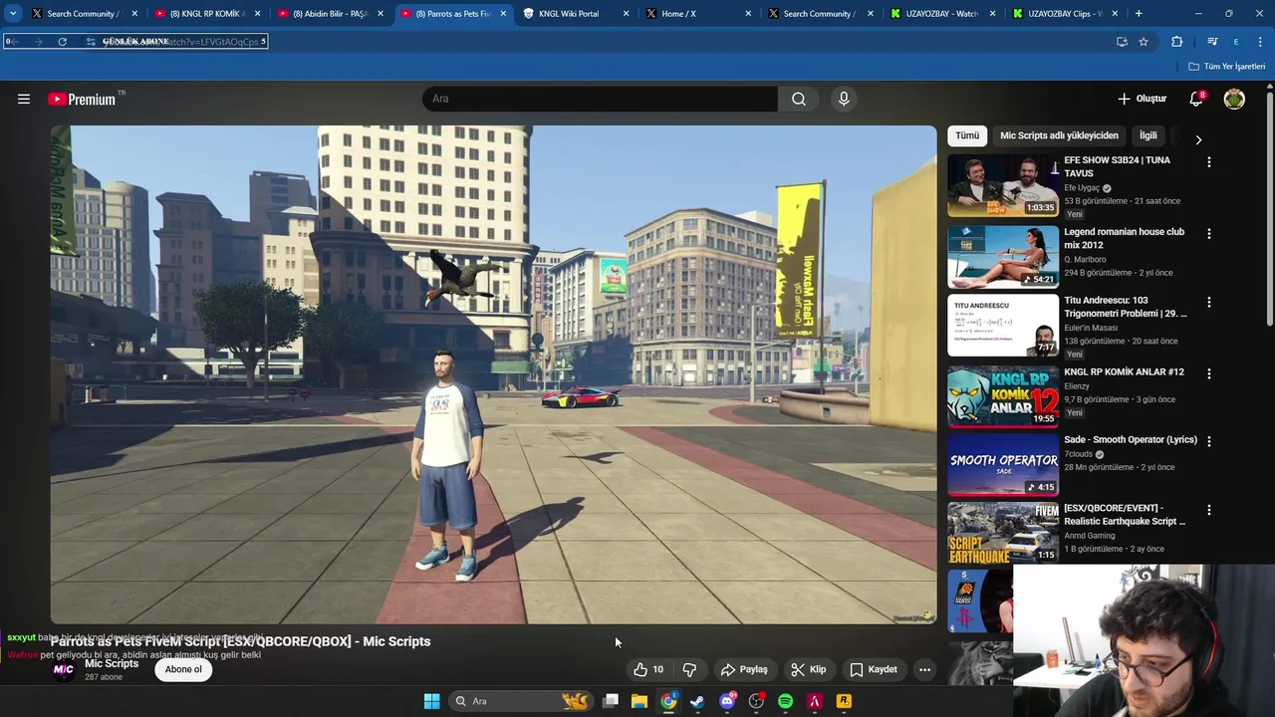Open options for Sade Smooth Operator video
The height and width of the screenshot is (717, 1275).
(1209, 441)
